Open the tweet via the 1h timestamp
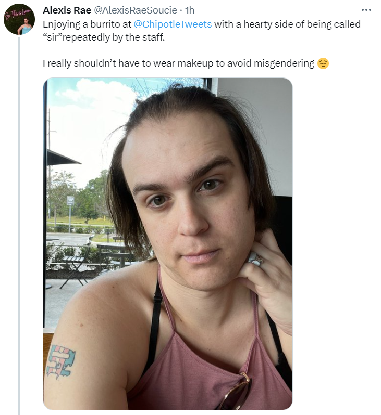 tap(190, 10)
